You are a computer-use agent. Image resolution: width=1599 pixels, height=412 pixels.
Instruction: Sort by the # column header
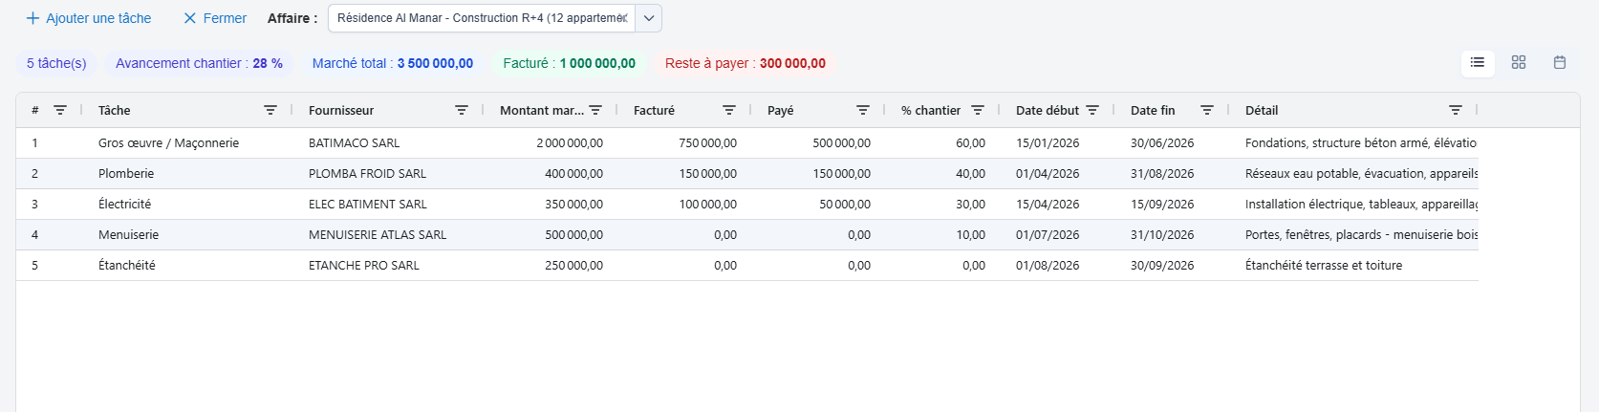pyautogui.click(x=35, y=110)
